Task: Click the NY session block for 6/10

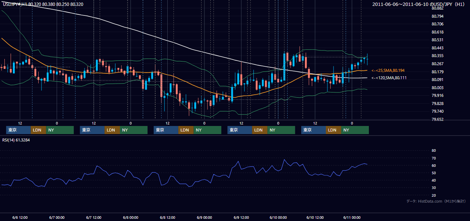Action: click(355, 130)
